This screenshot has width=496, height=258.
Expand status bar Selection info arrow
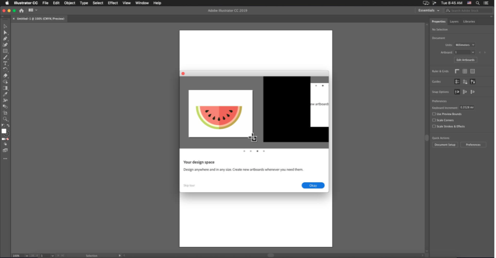point(120,256)
